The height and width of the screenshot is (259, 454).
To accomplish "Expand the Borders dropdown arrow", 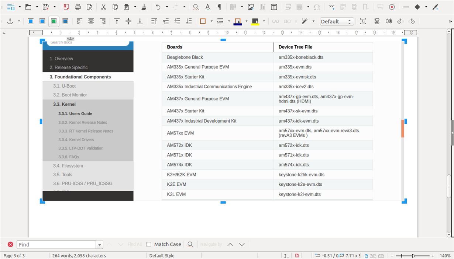I will tap(211, 21).
